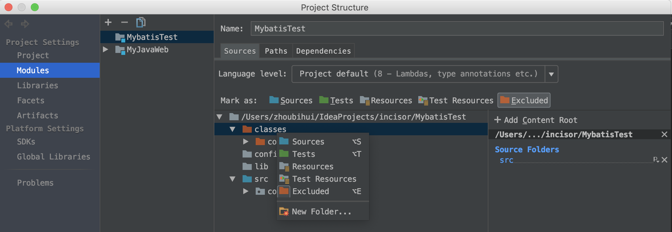The width and height of the screenshot is (672, 232).
Task: Choose Resources in context menu
Action: [x=323, y=166]
